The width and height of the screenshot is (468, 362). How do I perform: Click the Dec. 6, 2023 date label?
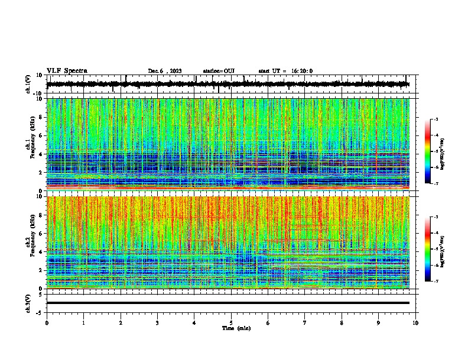coord(165,71)
